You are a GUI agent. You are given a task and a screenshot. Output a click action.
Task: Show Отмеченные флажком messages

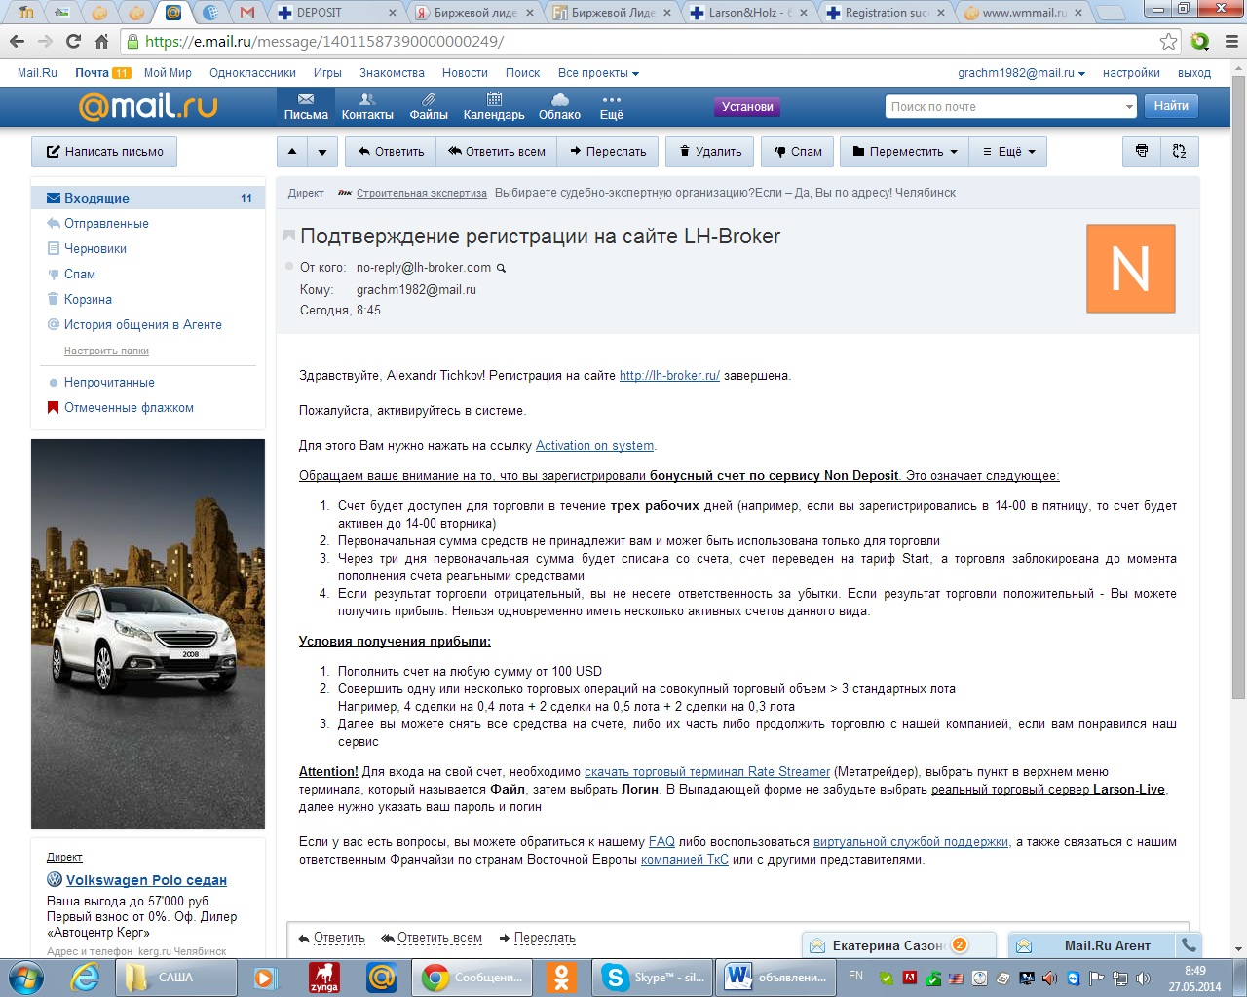click(129, 407)
